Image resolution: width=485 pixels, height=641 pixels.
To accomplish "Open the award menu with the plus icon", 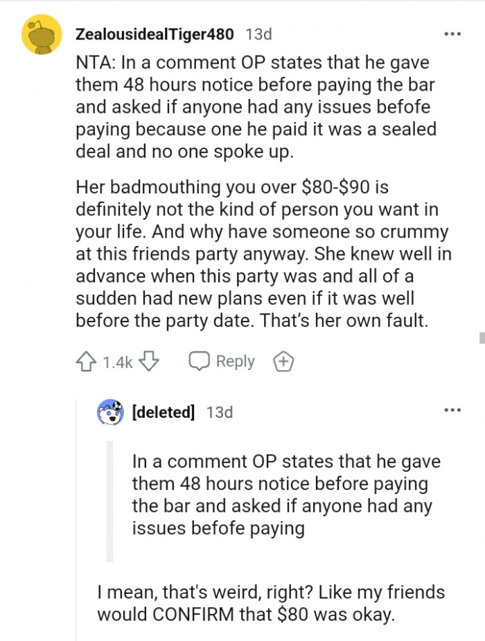I will tap(283, 361).
